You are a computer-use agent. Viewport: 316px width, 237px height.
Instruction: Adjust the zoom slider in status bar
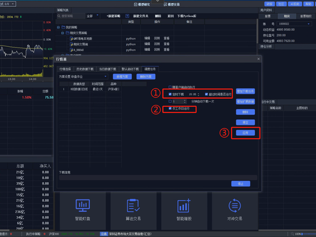309,234
